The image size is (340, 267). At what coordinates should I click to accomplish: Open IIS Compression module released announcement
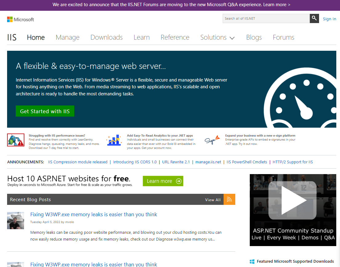pos(78,162)
